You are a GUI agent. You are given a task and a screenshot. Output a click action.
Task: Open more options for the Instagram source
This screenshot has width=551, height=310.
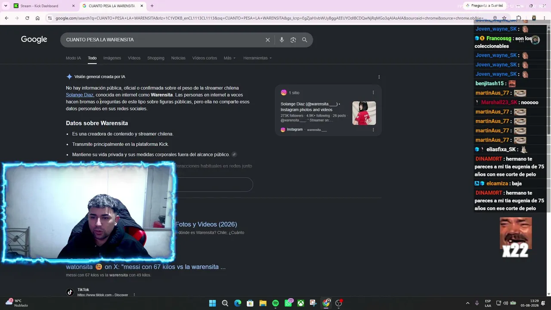coord(373,130)
